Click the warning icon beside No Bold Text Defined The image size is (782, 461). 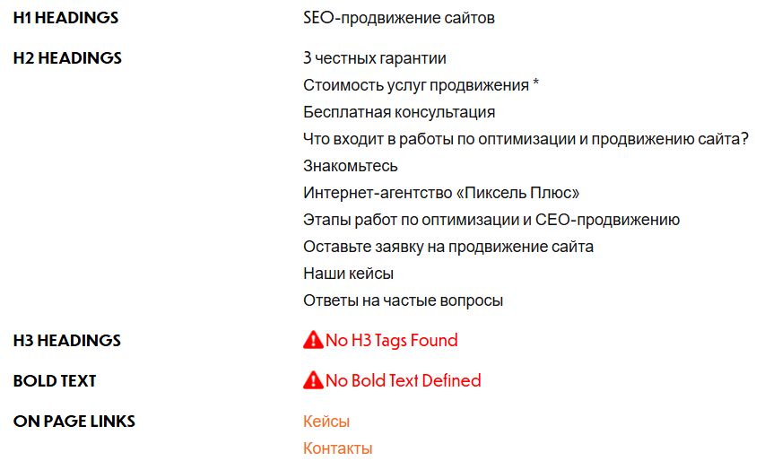point(313,380)
